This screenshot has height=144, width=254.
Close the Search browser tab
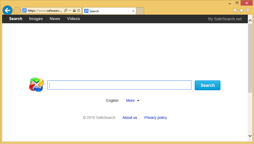click(133, 11)
